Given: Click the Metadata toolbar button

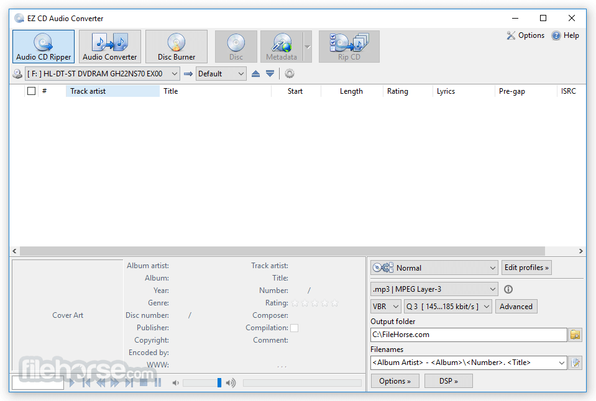Looking at the screenshot, I should (x=282, y=47).
